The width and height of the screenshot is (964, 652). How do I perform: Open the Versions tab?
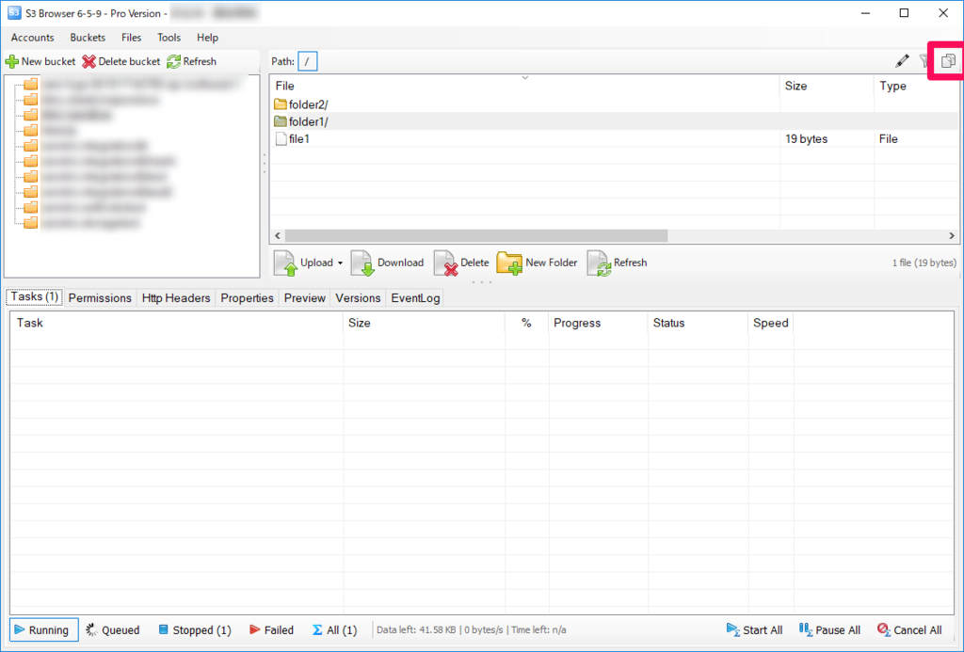358,298
